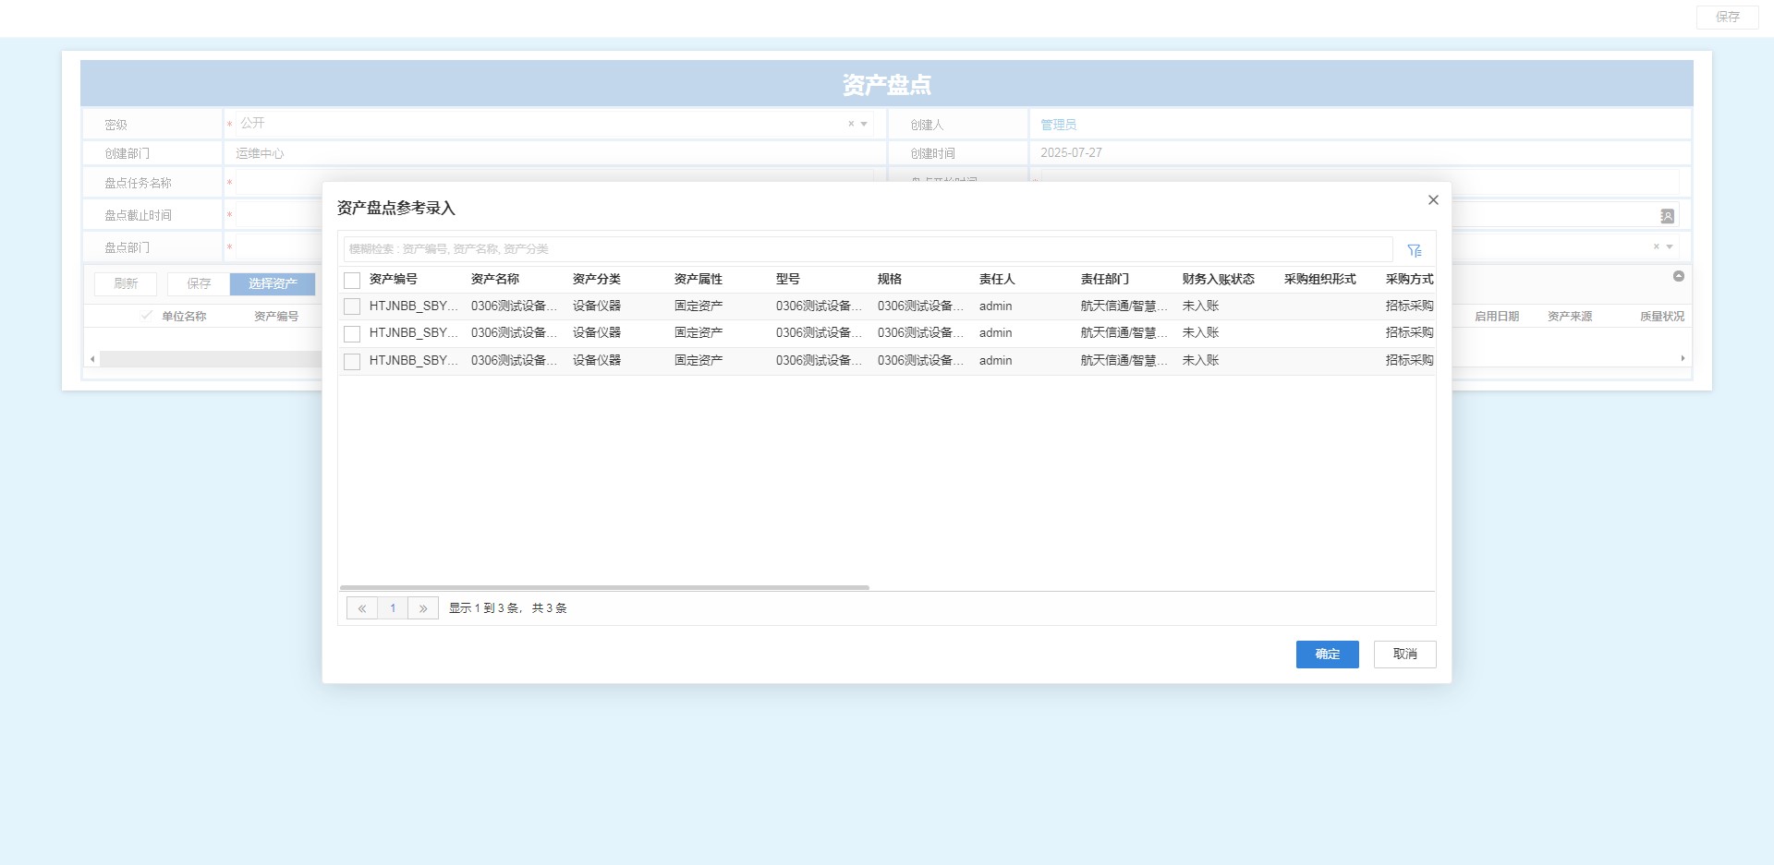
Task: Collapse the panel with the round up-arrow icon
Action: tap(1679, 276)
